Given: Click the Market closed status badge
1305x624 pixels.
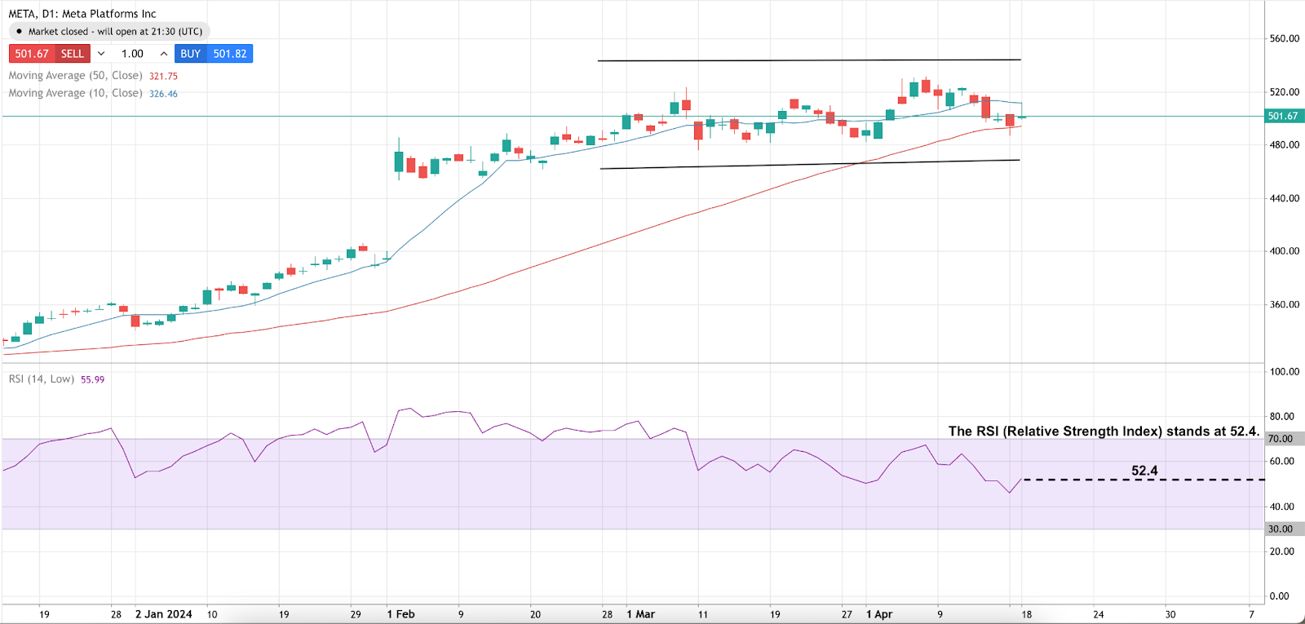Looking at the screenshot, I should tap(110, 32).
